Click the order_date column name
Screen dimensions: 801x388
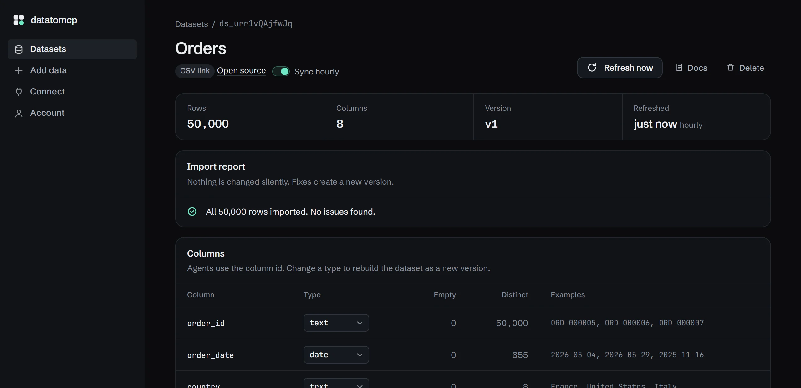(210, 355)
